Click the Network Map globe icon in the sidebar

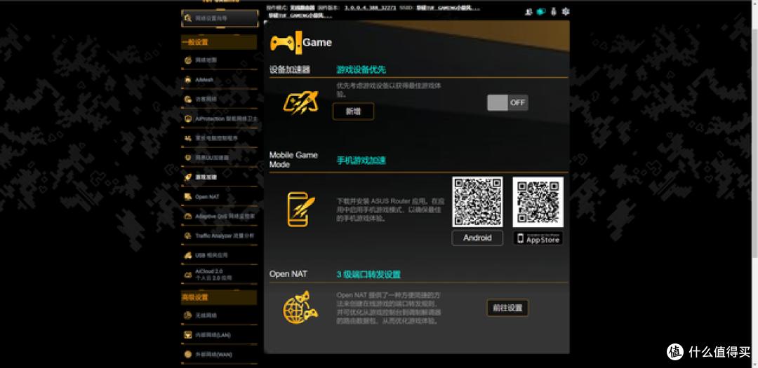(187, 60)
